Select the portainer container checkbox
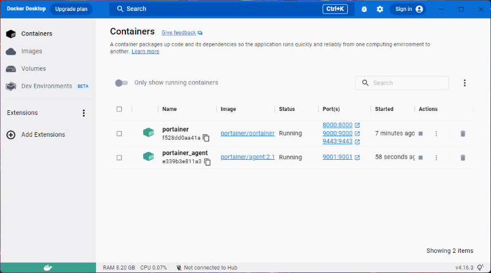The height and width of the screenshot is (273, 491). click(x=120, y=134)
